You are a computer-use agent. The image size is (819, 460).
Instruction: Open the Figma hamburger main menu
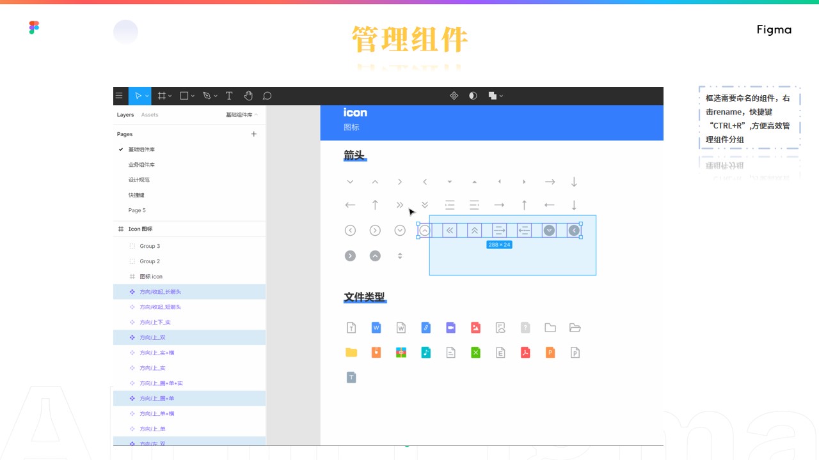pyautogui.click(x=118, y=96)
